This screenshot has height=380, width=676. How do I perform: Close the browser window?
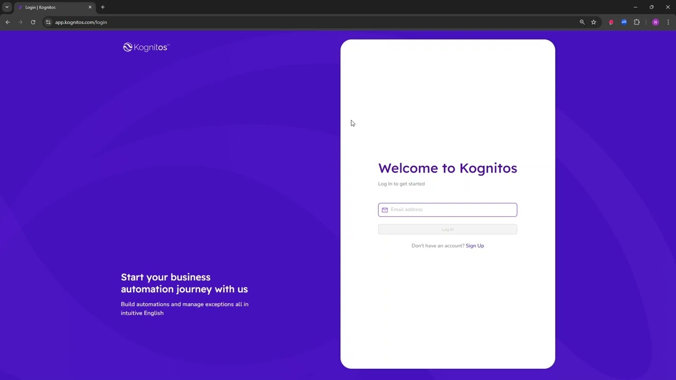(668, 7)
